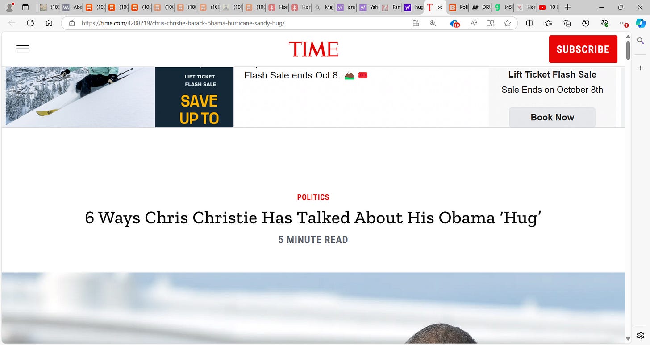
Task: Switch to the 'DRU' tab
Action: click(481, 7)
